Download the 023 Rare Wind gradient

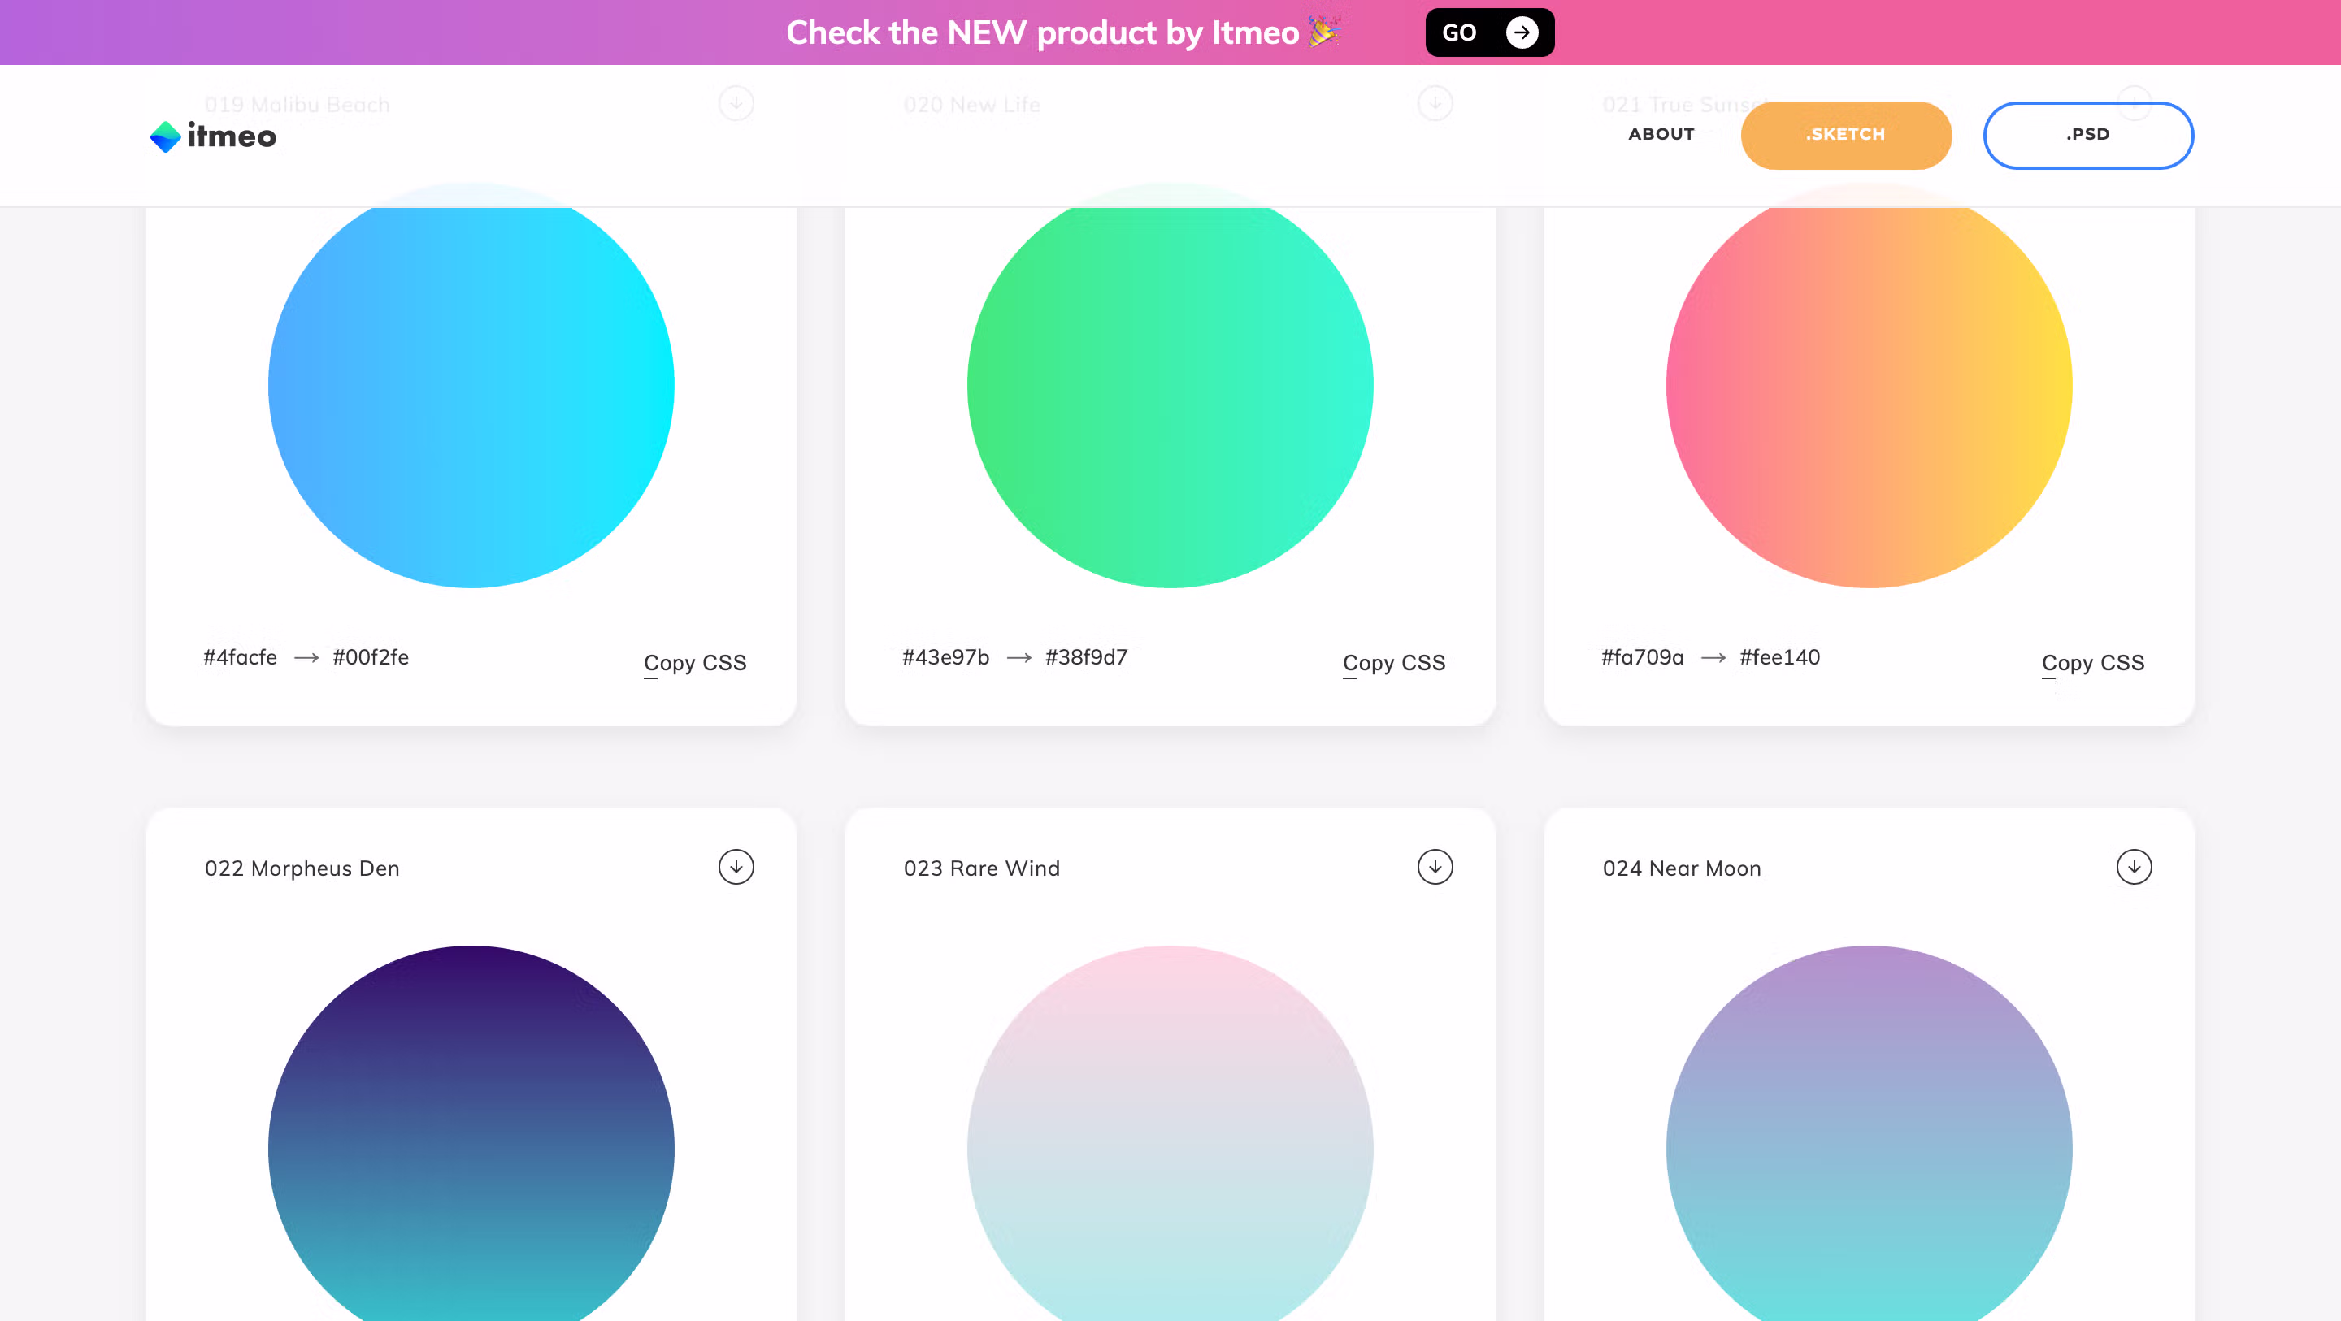pyautogui.click(x=1435, y=867)
